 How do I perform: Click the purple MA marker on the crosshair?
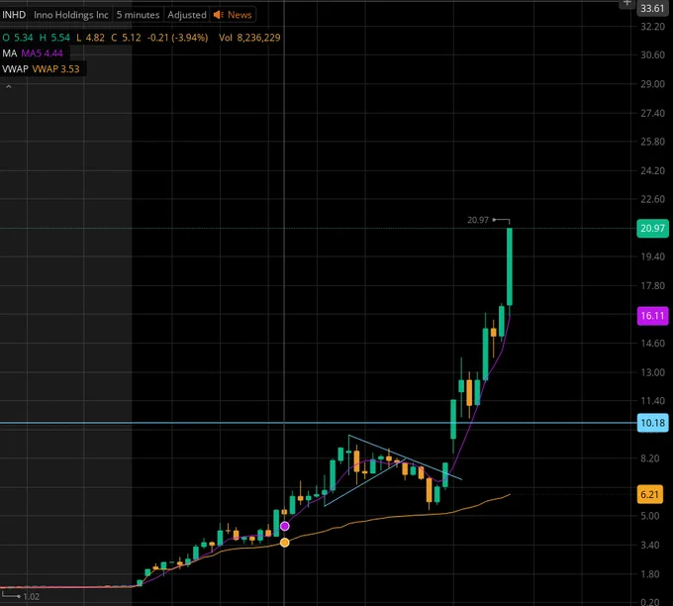(284, 527)
